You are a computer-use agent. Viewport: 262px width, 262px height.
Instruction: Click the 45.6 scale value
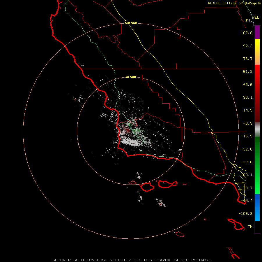tap(248, 84)
